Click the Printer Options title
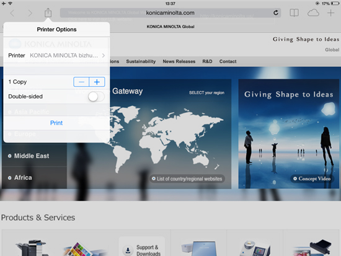The width and height of the screenshot is (341, 256). pos(56,29)
